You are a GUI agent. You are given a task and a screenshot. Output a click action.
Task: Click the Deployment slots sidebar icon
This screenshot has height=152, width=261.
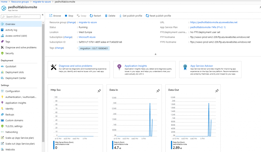click(x=2, y=72)
